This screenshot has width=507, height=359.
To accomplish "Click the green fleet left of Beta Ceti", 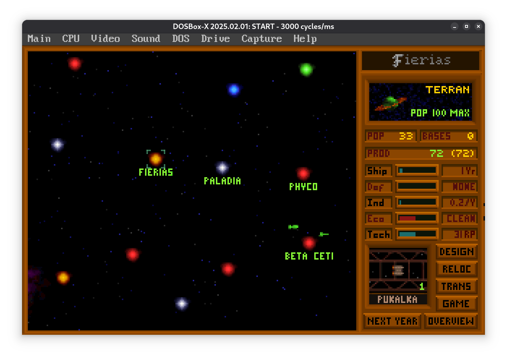I will point(293,227).
